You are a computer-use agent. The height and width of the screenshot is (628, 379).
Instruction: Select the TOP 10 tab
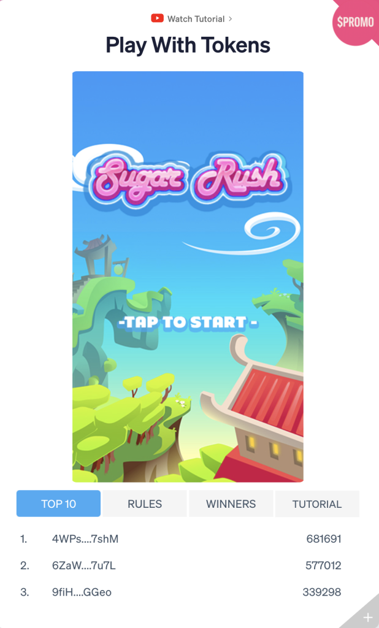click(58, 504)
